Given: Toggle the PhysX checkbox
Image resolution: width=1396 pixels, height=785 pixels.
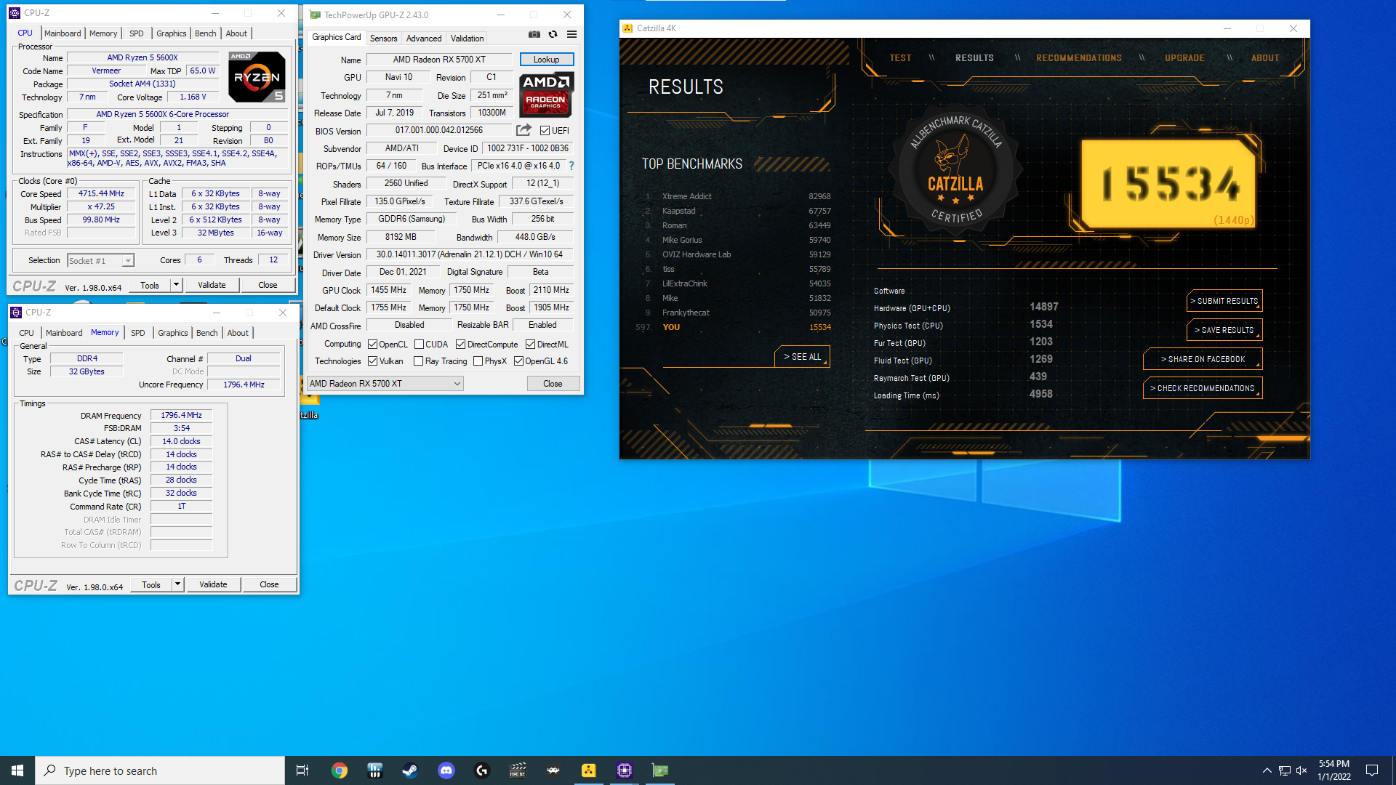Looking at the screenshot, I should (478, 361).
